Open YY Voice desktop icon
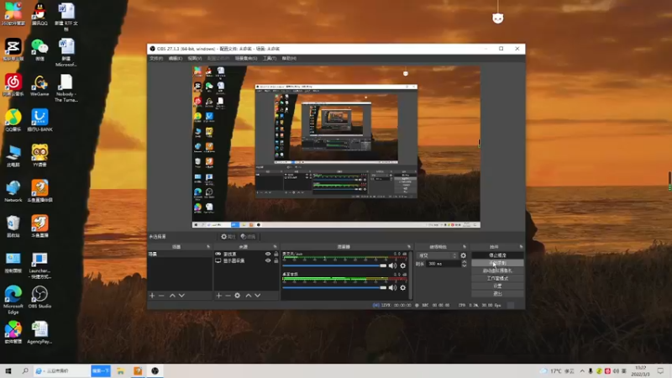The width and height of the screenshot is (672, 378). pyautogui.click(x=39, y=155)
